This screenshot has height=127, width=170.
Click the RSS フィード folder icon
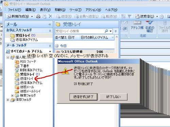coord(17,62)
